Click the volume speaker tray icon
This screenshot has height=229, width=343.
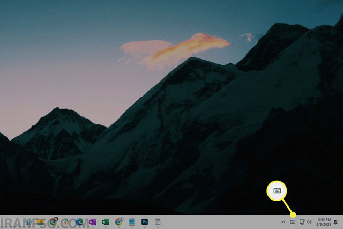coord(309,222)
